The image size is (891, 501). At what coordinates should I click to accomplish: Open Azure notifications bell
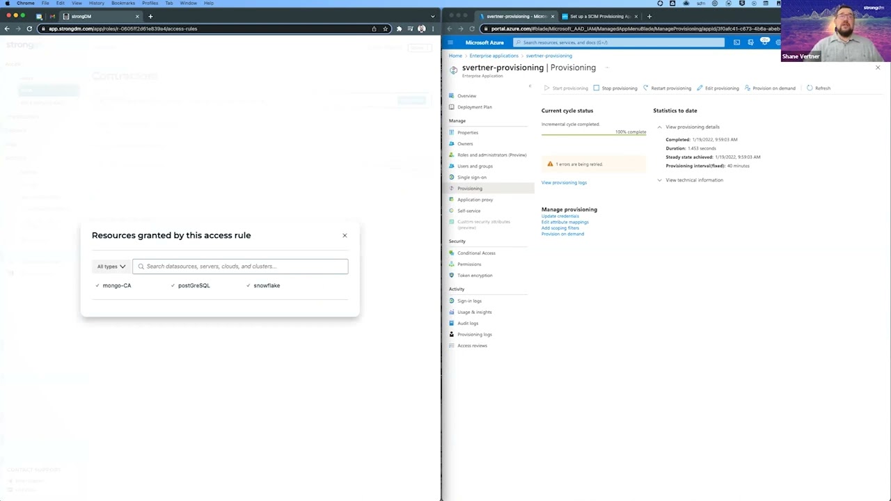click(x=764, y=42)
